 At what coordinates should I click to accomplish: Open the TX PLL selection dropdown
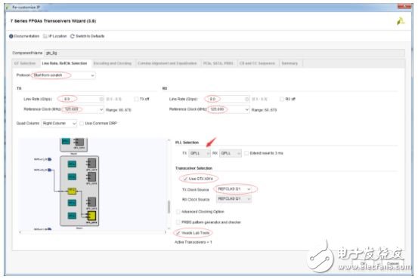200,153
